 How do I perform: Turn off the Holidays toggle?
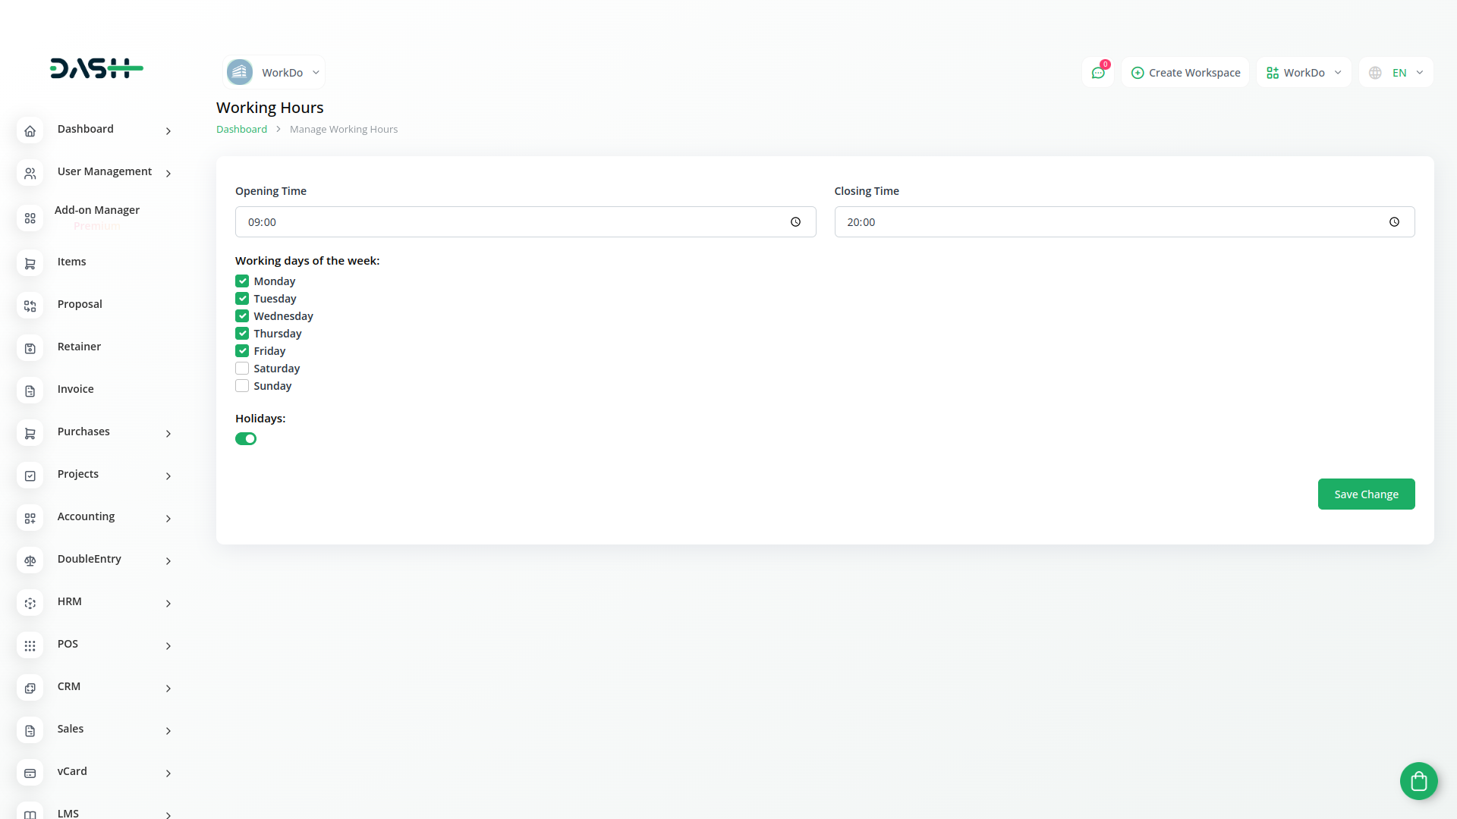246,439
